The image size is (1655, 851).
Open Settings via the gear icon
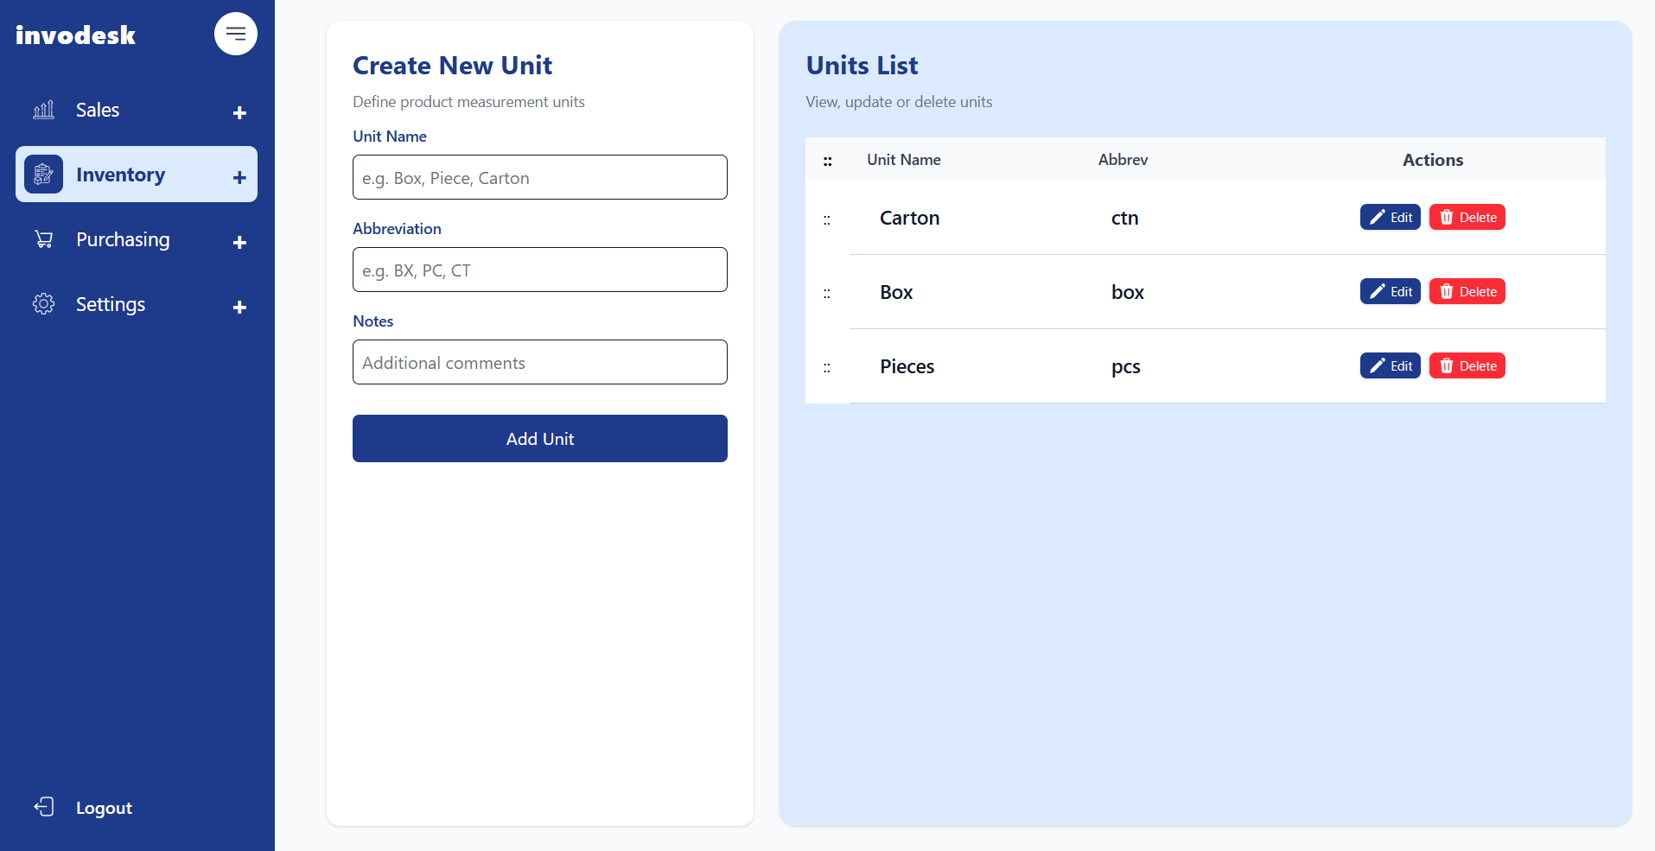[x=42, y=303]
